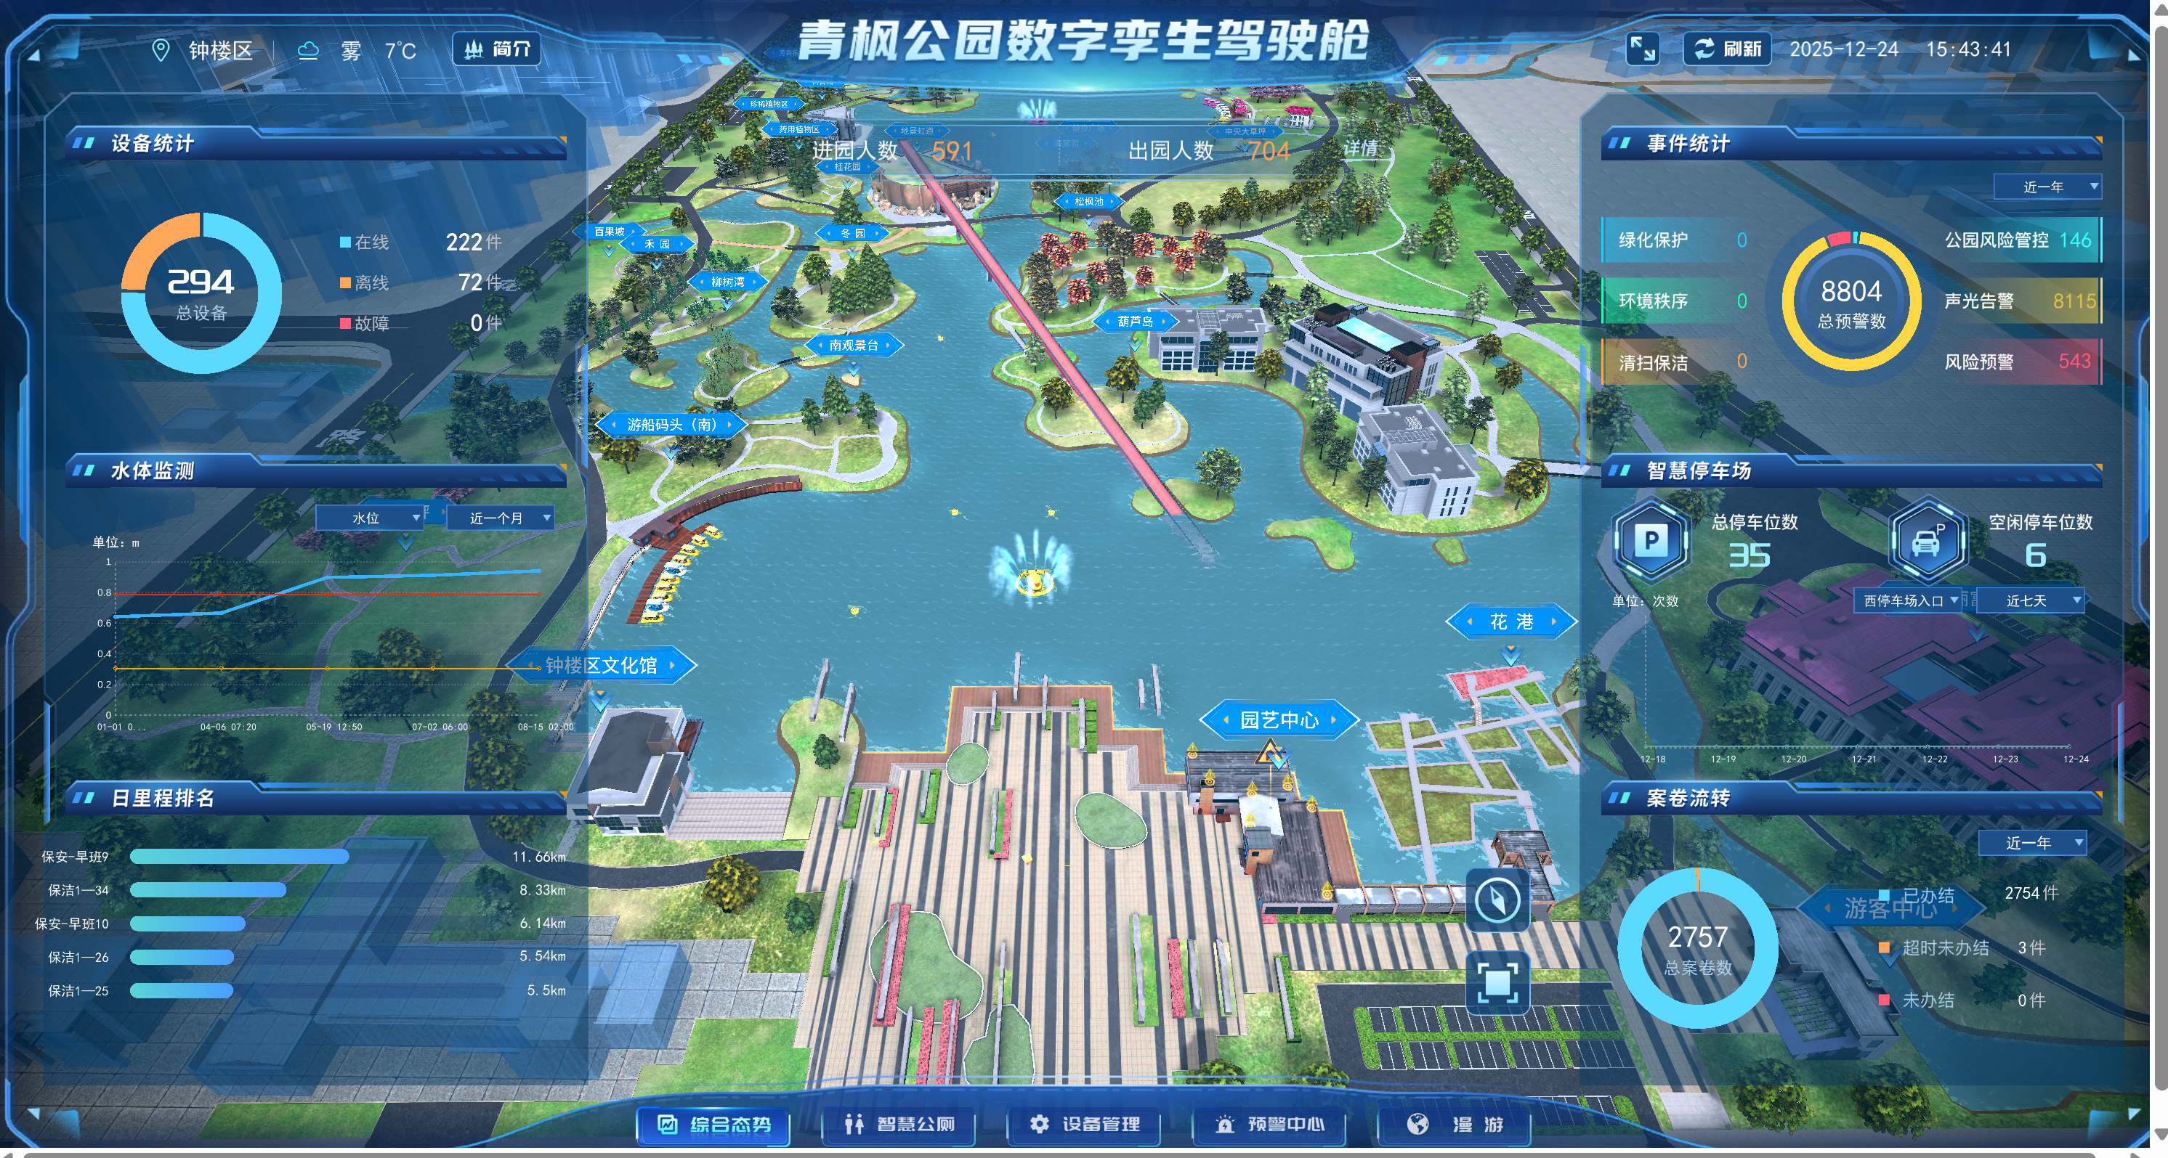Click the compass icon on the map
The image size is (2168, 1158).
[x=1497, y=900]
